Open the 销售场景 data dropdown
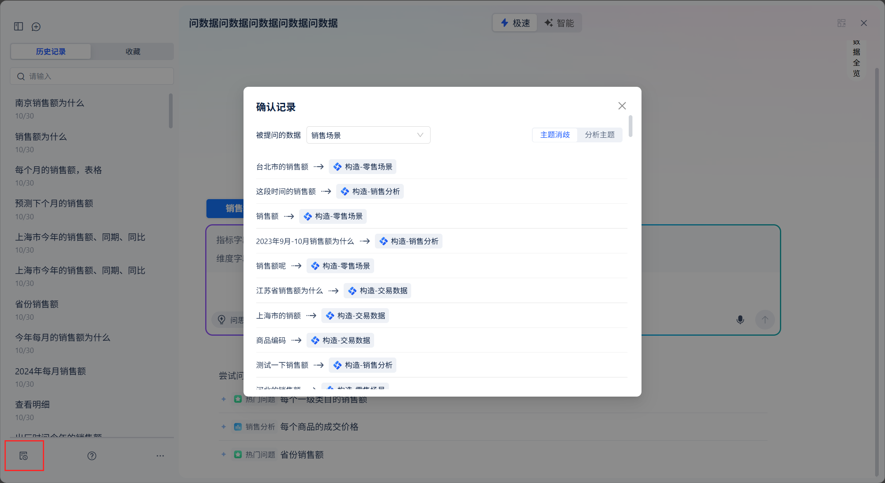Screen dimensions: 885x483 (368, 135)
